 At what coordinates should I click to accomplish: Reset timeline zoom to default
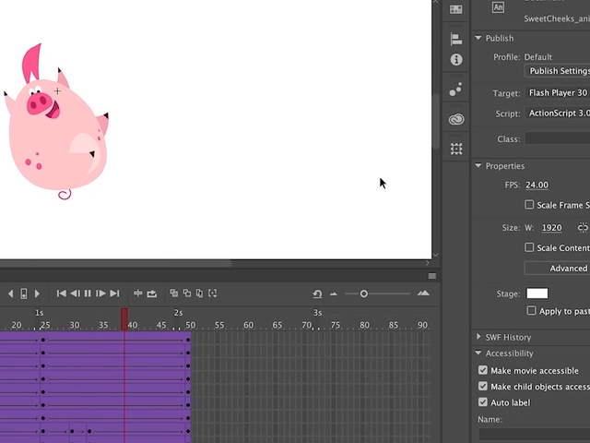(317, 293)
